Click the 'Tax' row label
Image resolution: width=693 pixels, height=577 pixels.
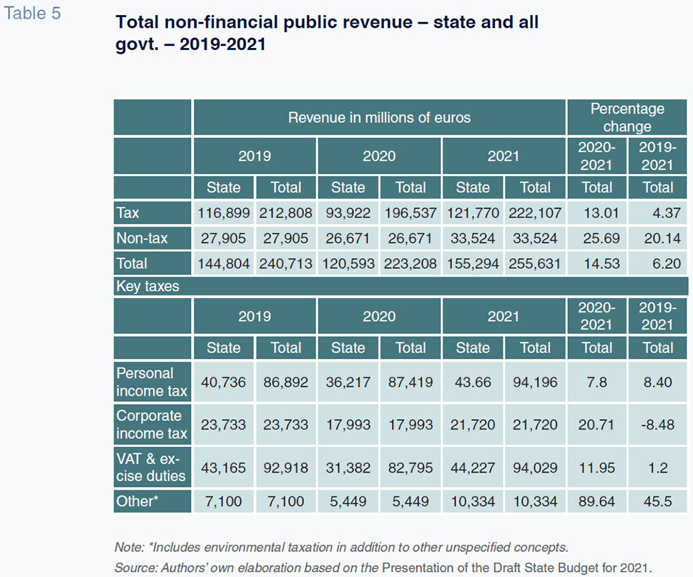pos(152,213)
